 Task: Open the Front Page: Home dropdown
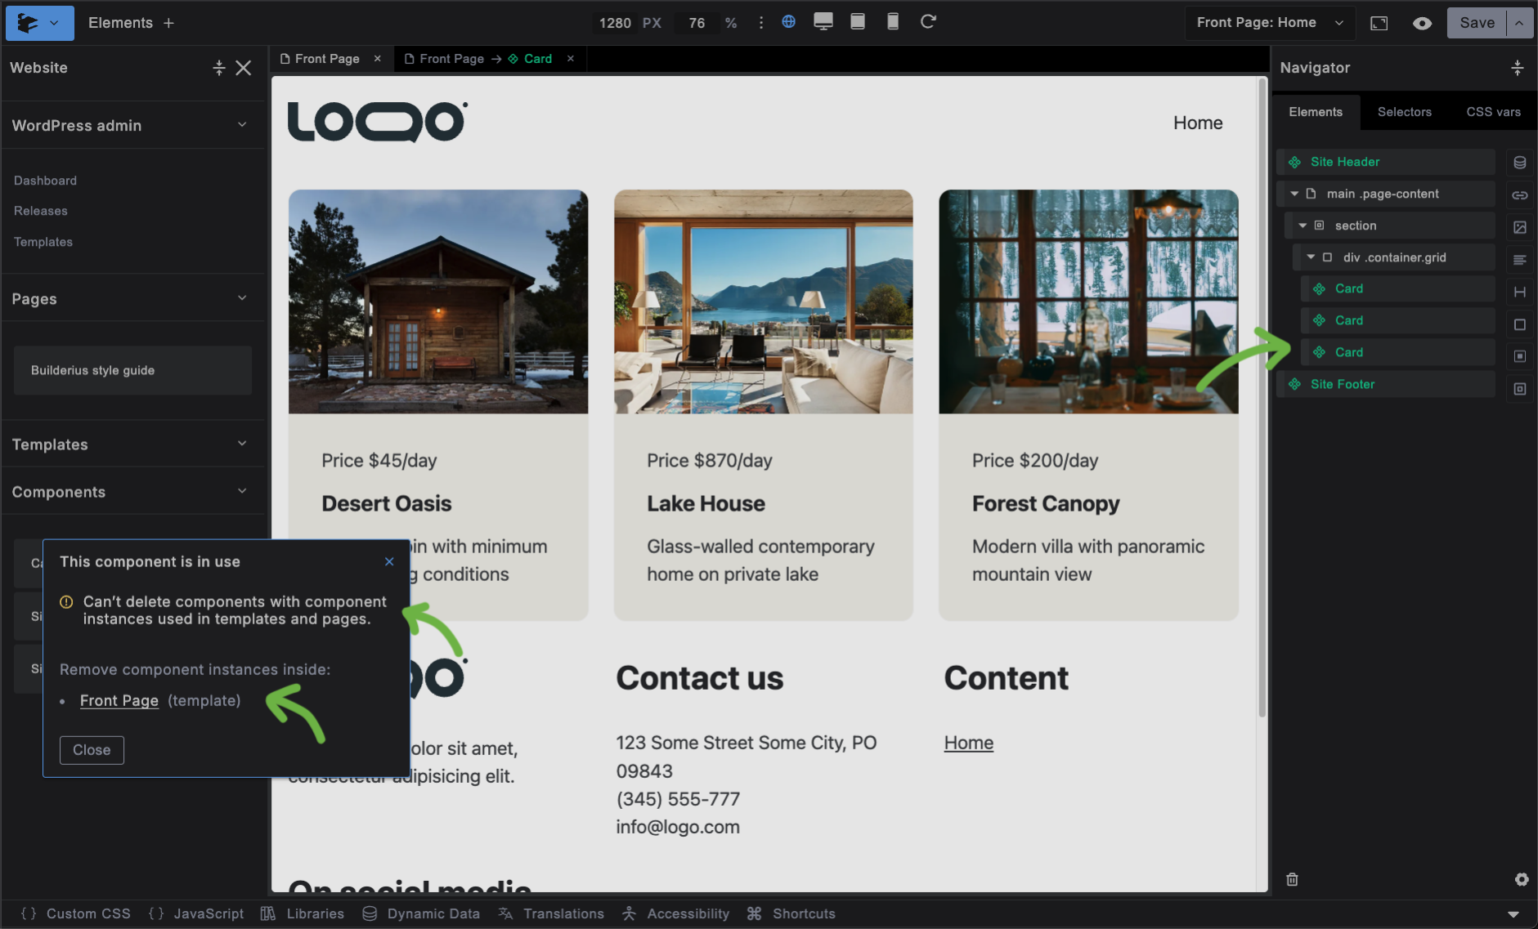pyautogui.click(x=1269, y=23)
